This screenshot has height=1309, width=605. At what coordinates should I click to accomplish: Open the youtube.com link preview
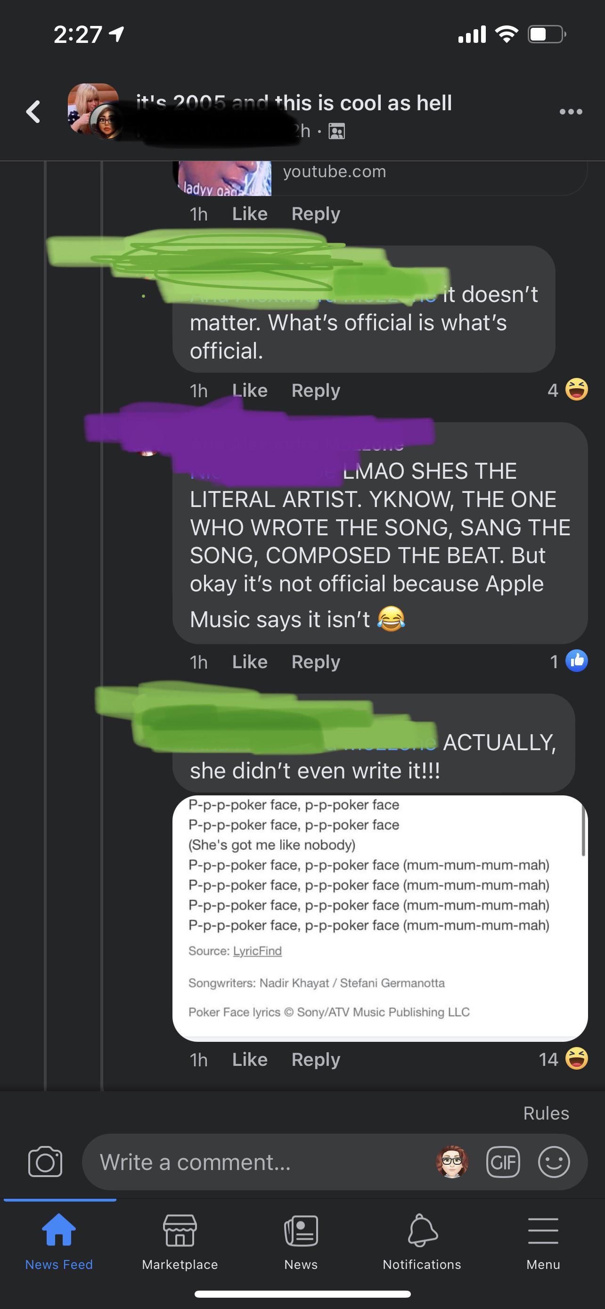tap(380, 178)
